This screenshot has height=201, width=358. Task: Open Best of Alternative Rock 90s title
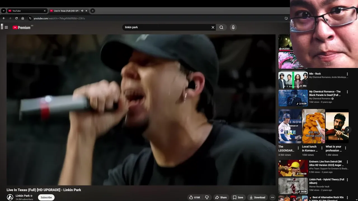326,199
